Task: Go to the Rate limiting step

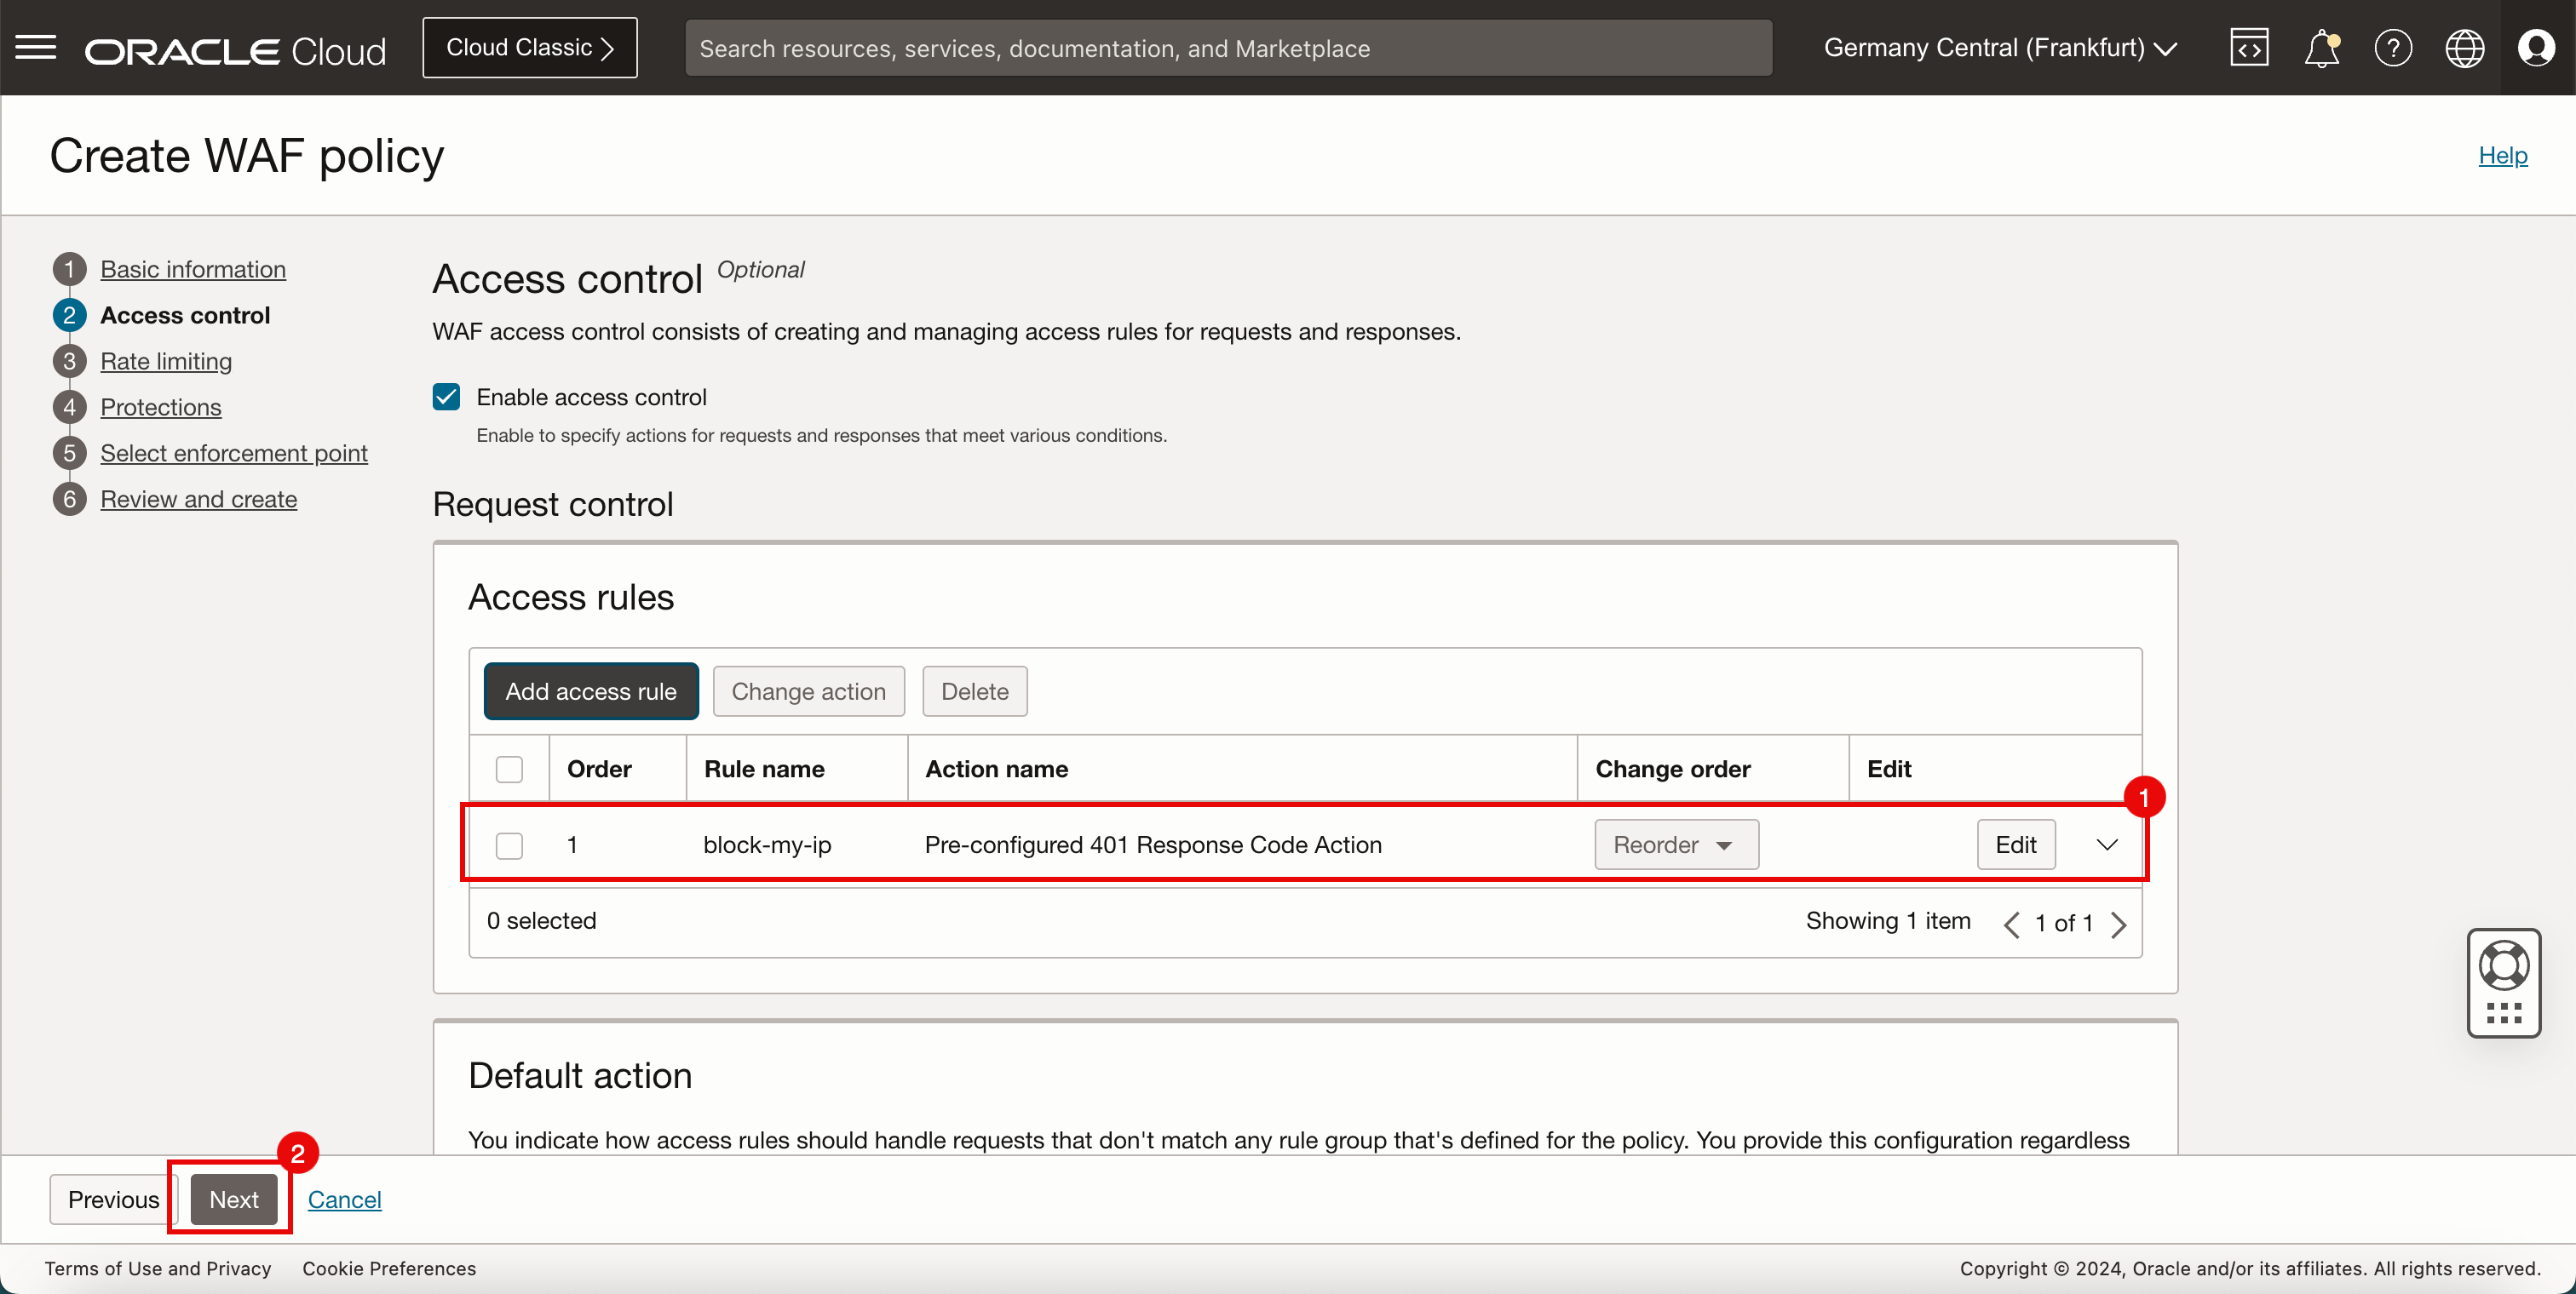Action: pyautogui.click(x=166, y=362)
